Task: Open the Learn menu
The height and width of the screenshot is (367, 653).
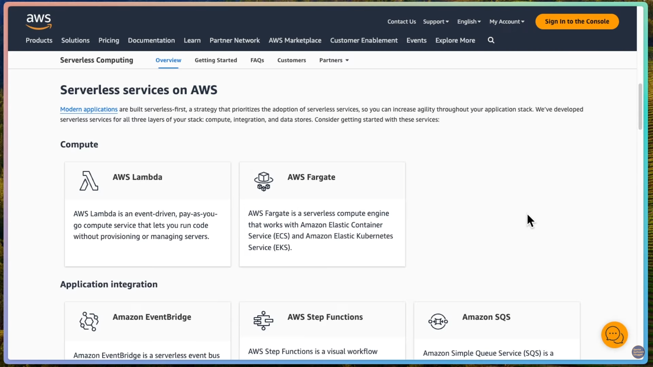Action: (x=192, y=40)
